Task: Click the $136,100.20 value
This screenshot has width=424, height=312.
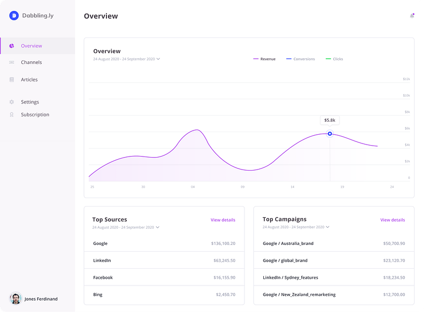Action: click(x=223, y=243)
